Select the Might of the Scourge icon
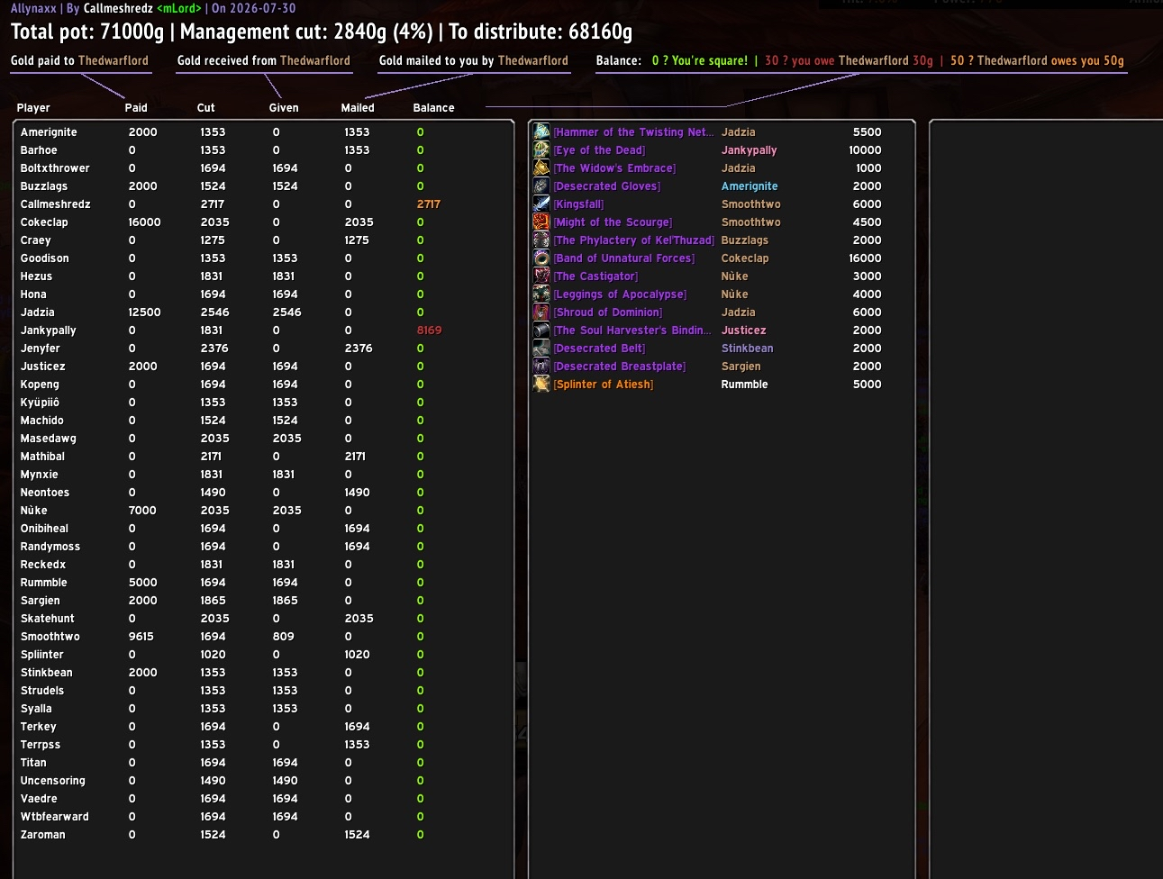This screenshot has height=879, width=1163. (541, 222)
